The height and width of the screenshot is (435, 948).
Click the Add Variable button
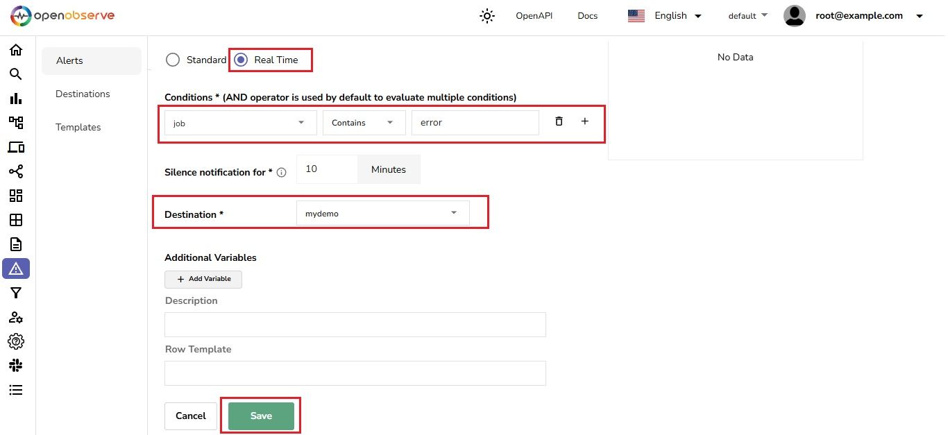[x=203, y=279]
